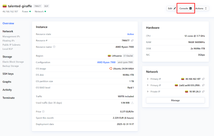Launch the Console for this server
214x136 pixels.
coord(185,8)
